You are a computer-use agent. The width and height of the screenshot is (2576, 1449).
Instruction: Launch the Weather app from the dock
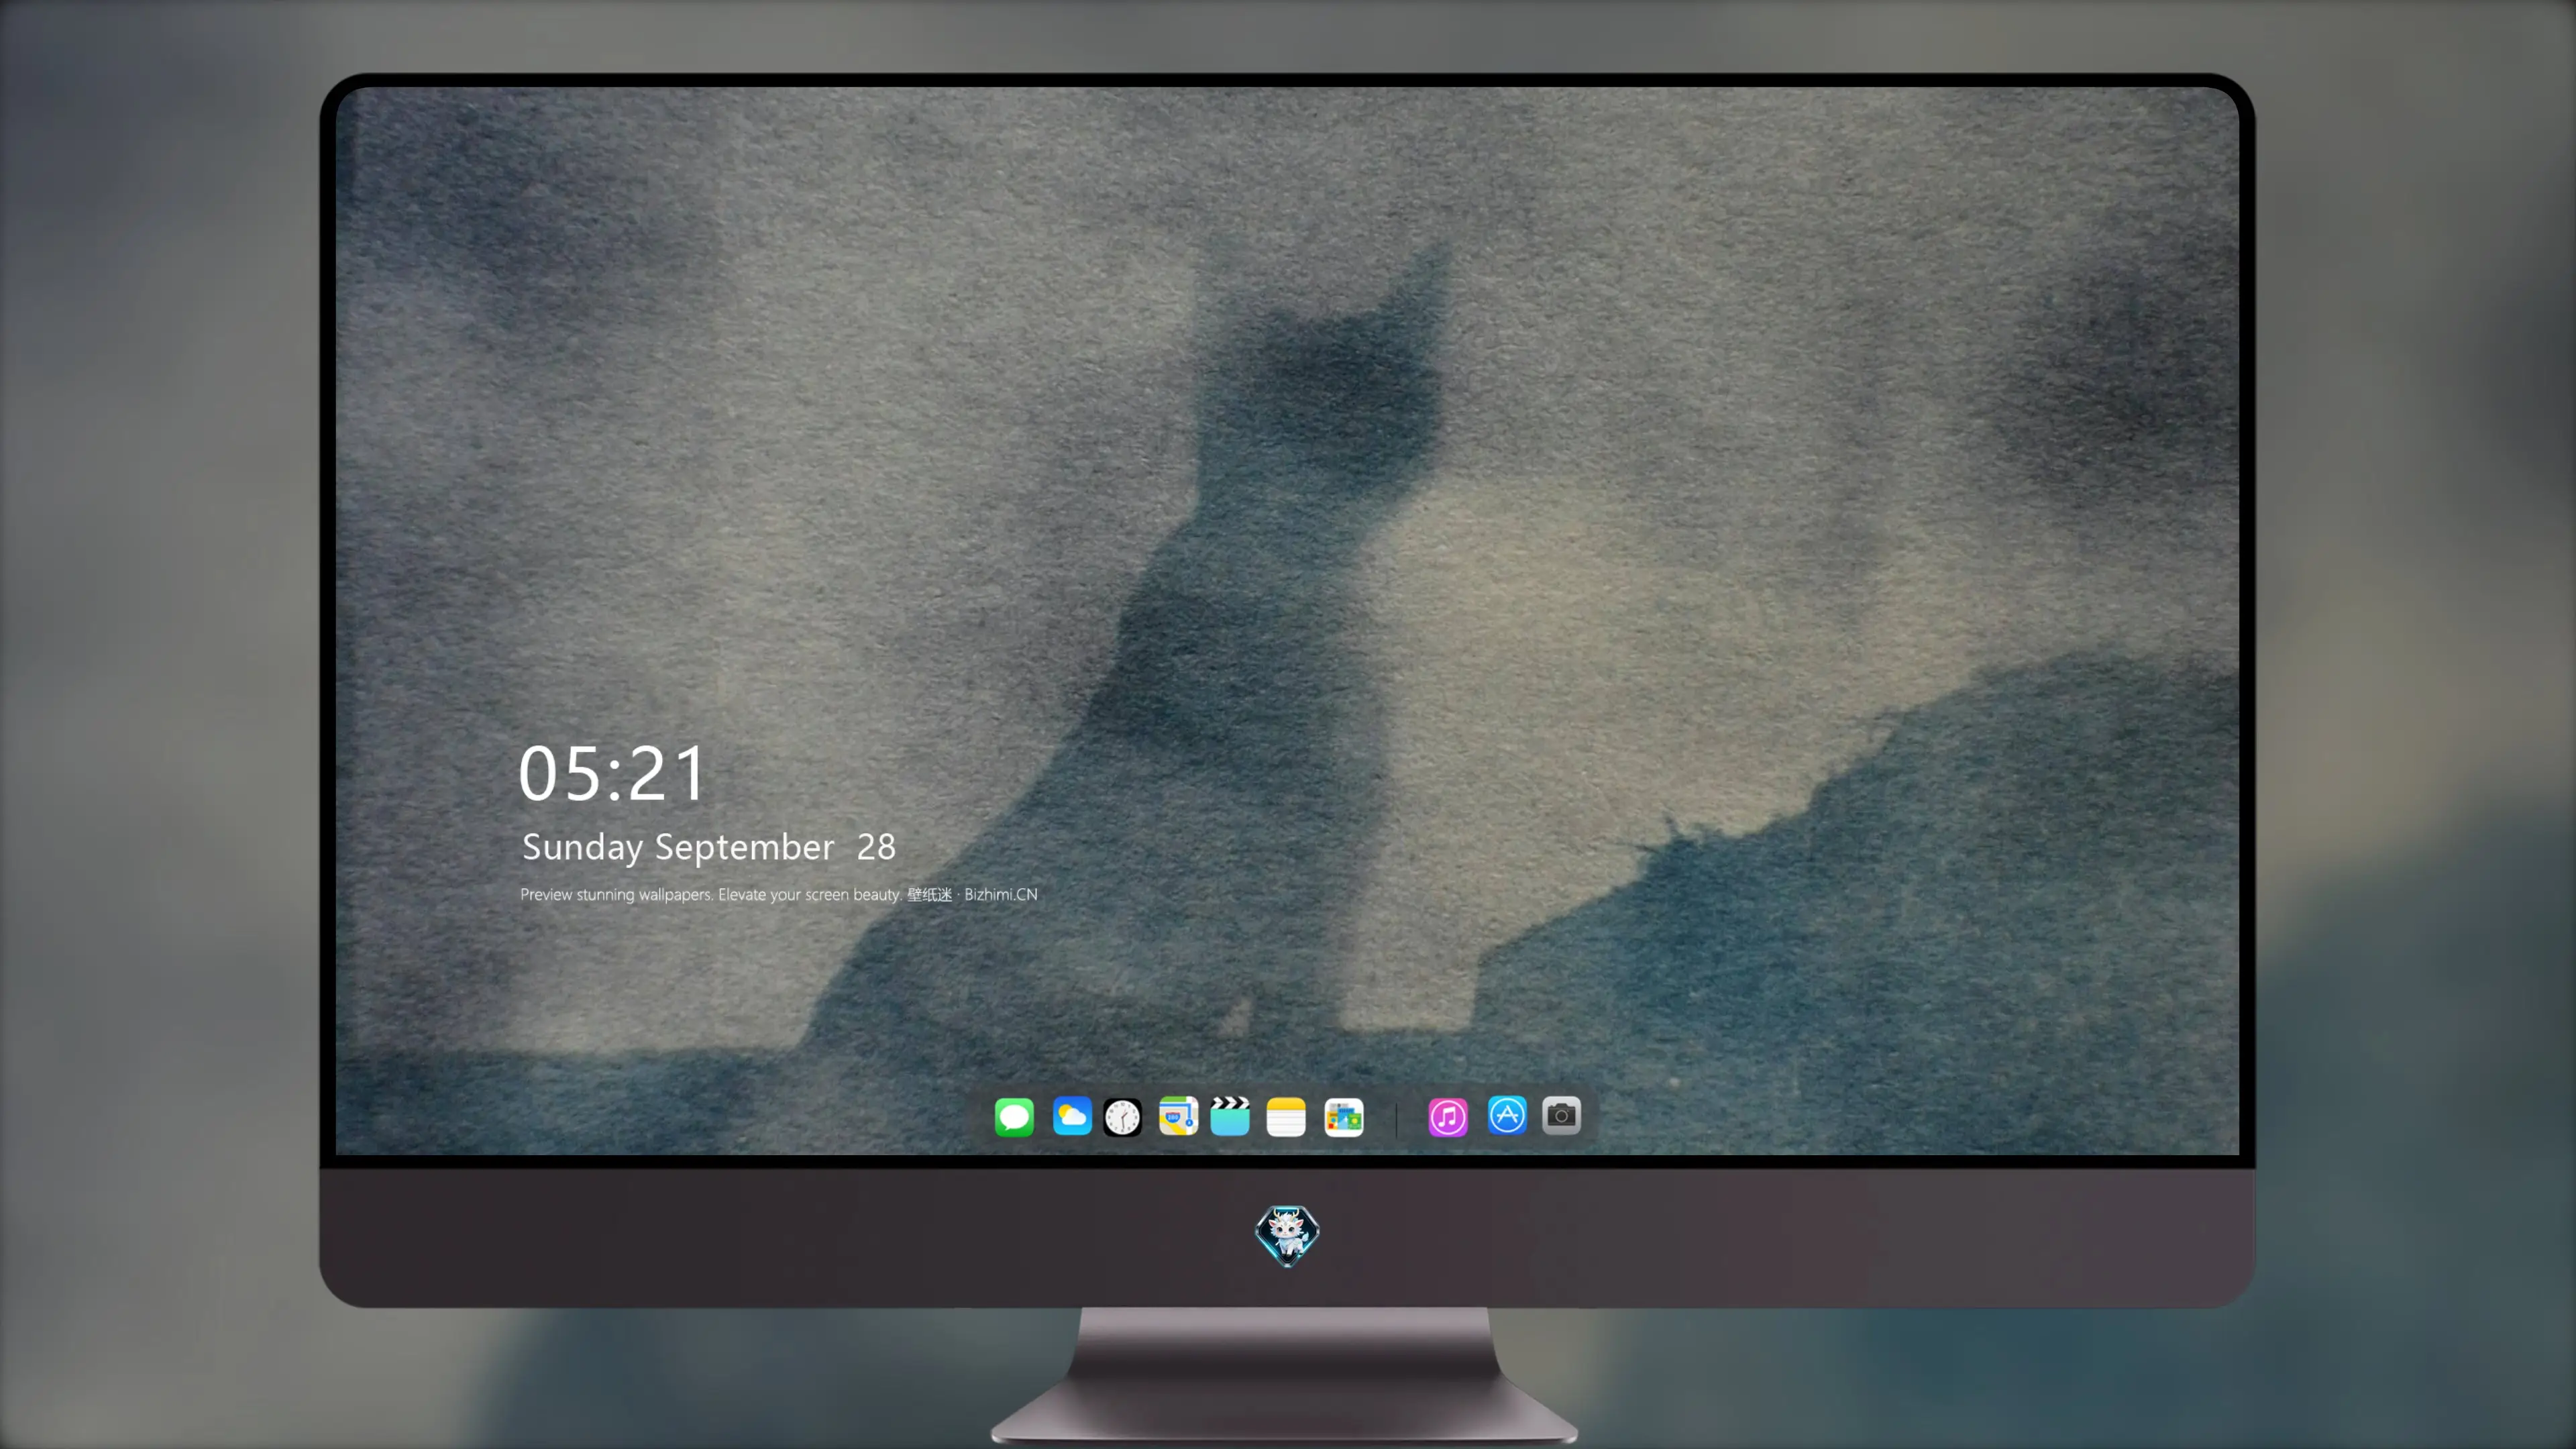(x=1072, y=1117)
